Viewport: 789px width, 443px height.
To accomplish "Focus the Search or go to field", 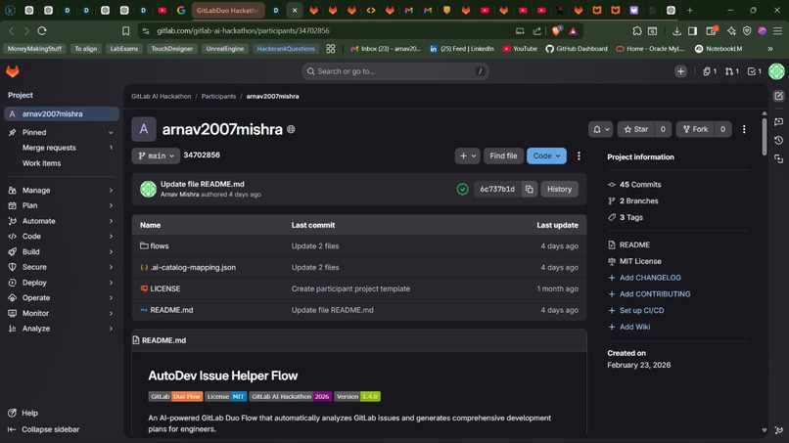I will 395,71.
